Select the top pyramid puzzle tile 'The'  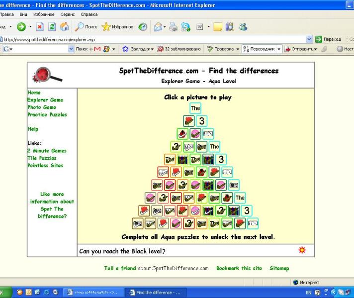195,108
